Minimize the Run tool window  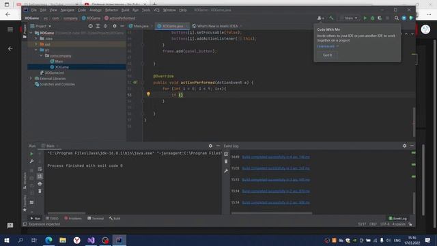pyautogui.click(x=218, y=146)
